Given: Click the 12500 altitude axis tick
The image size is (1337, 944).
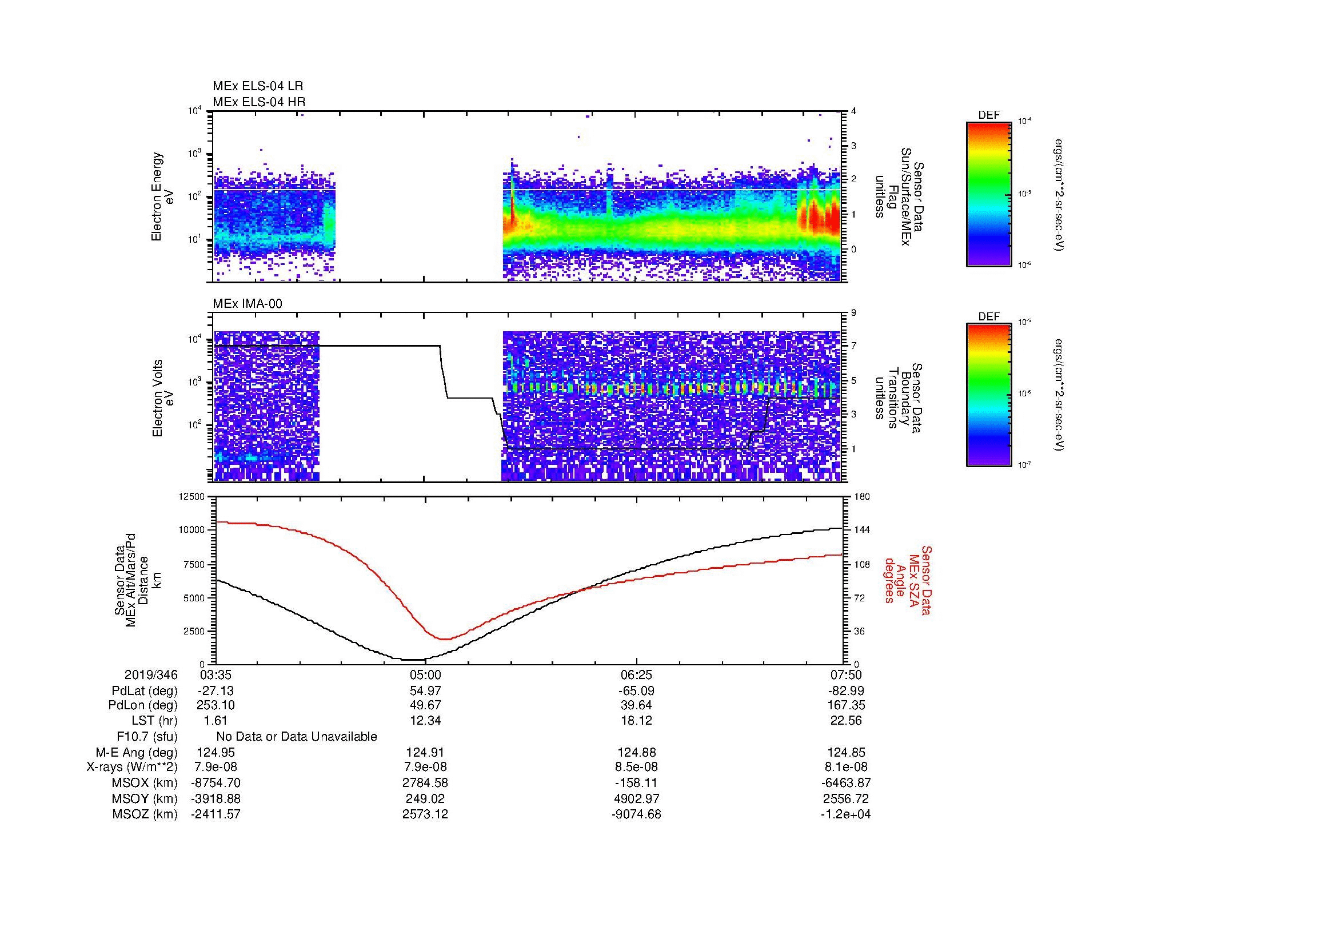Looking at the screenshot, I should click(x=191, y=497).
